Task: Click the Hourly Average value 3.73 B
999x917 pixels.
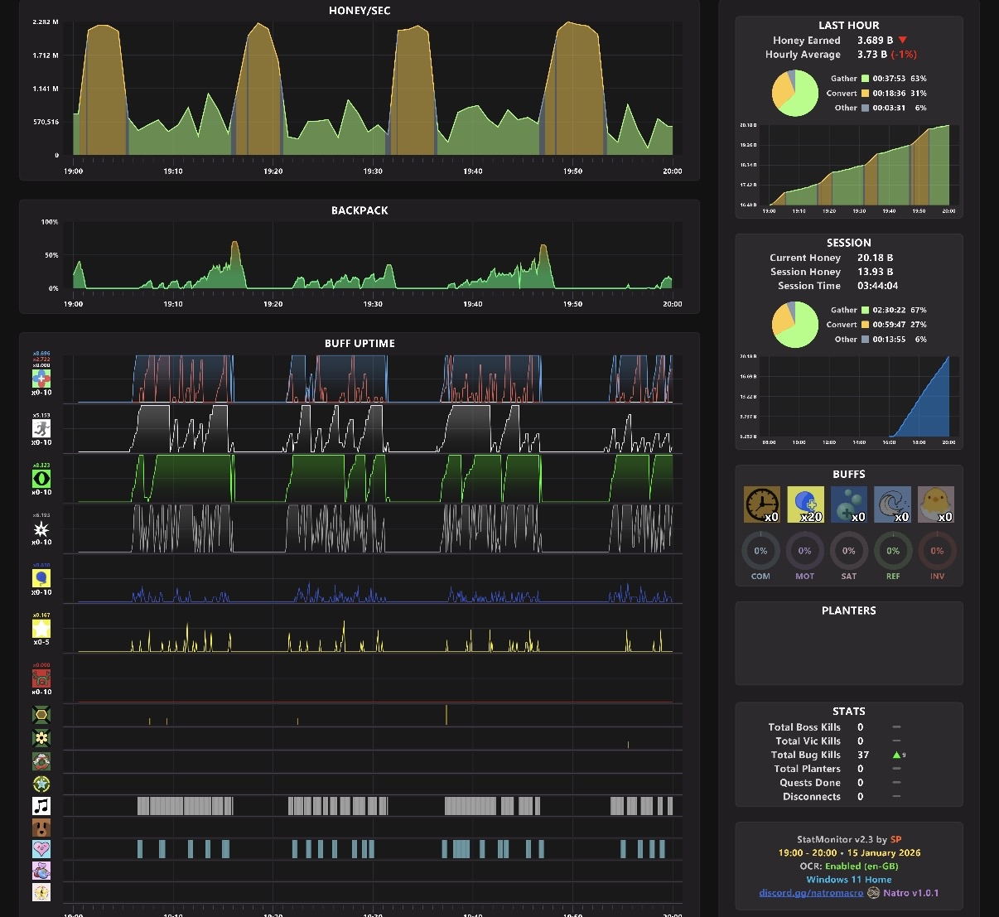Action: [872, 54]
